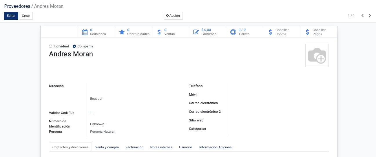Click the Oportunidades star icon
This screenshot has width=376, height=157.
[x=122, y=32]
